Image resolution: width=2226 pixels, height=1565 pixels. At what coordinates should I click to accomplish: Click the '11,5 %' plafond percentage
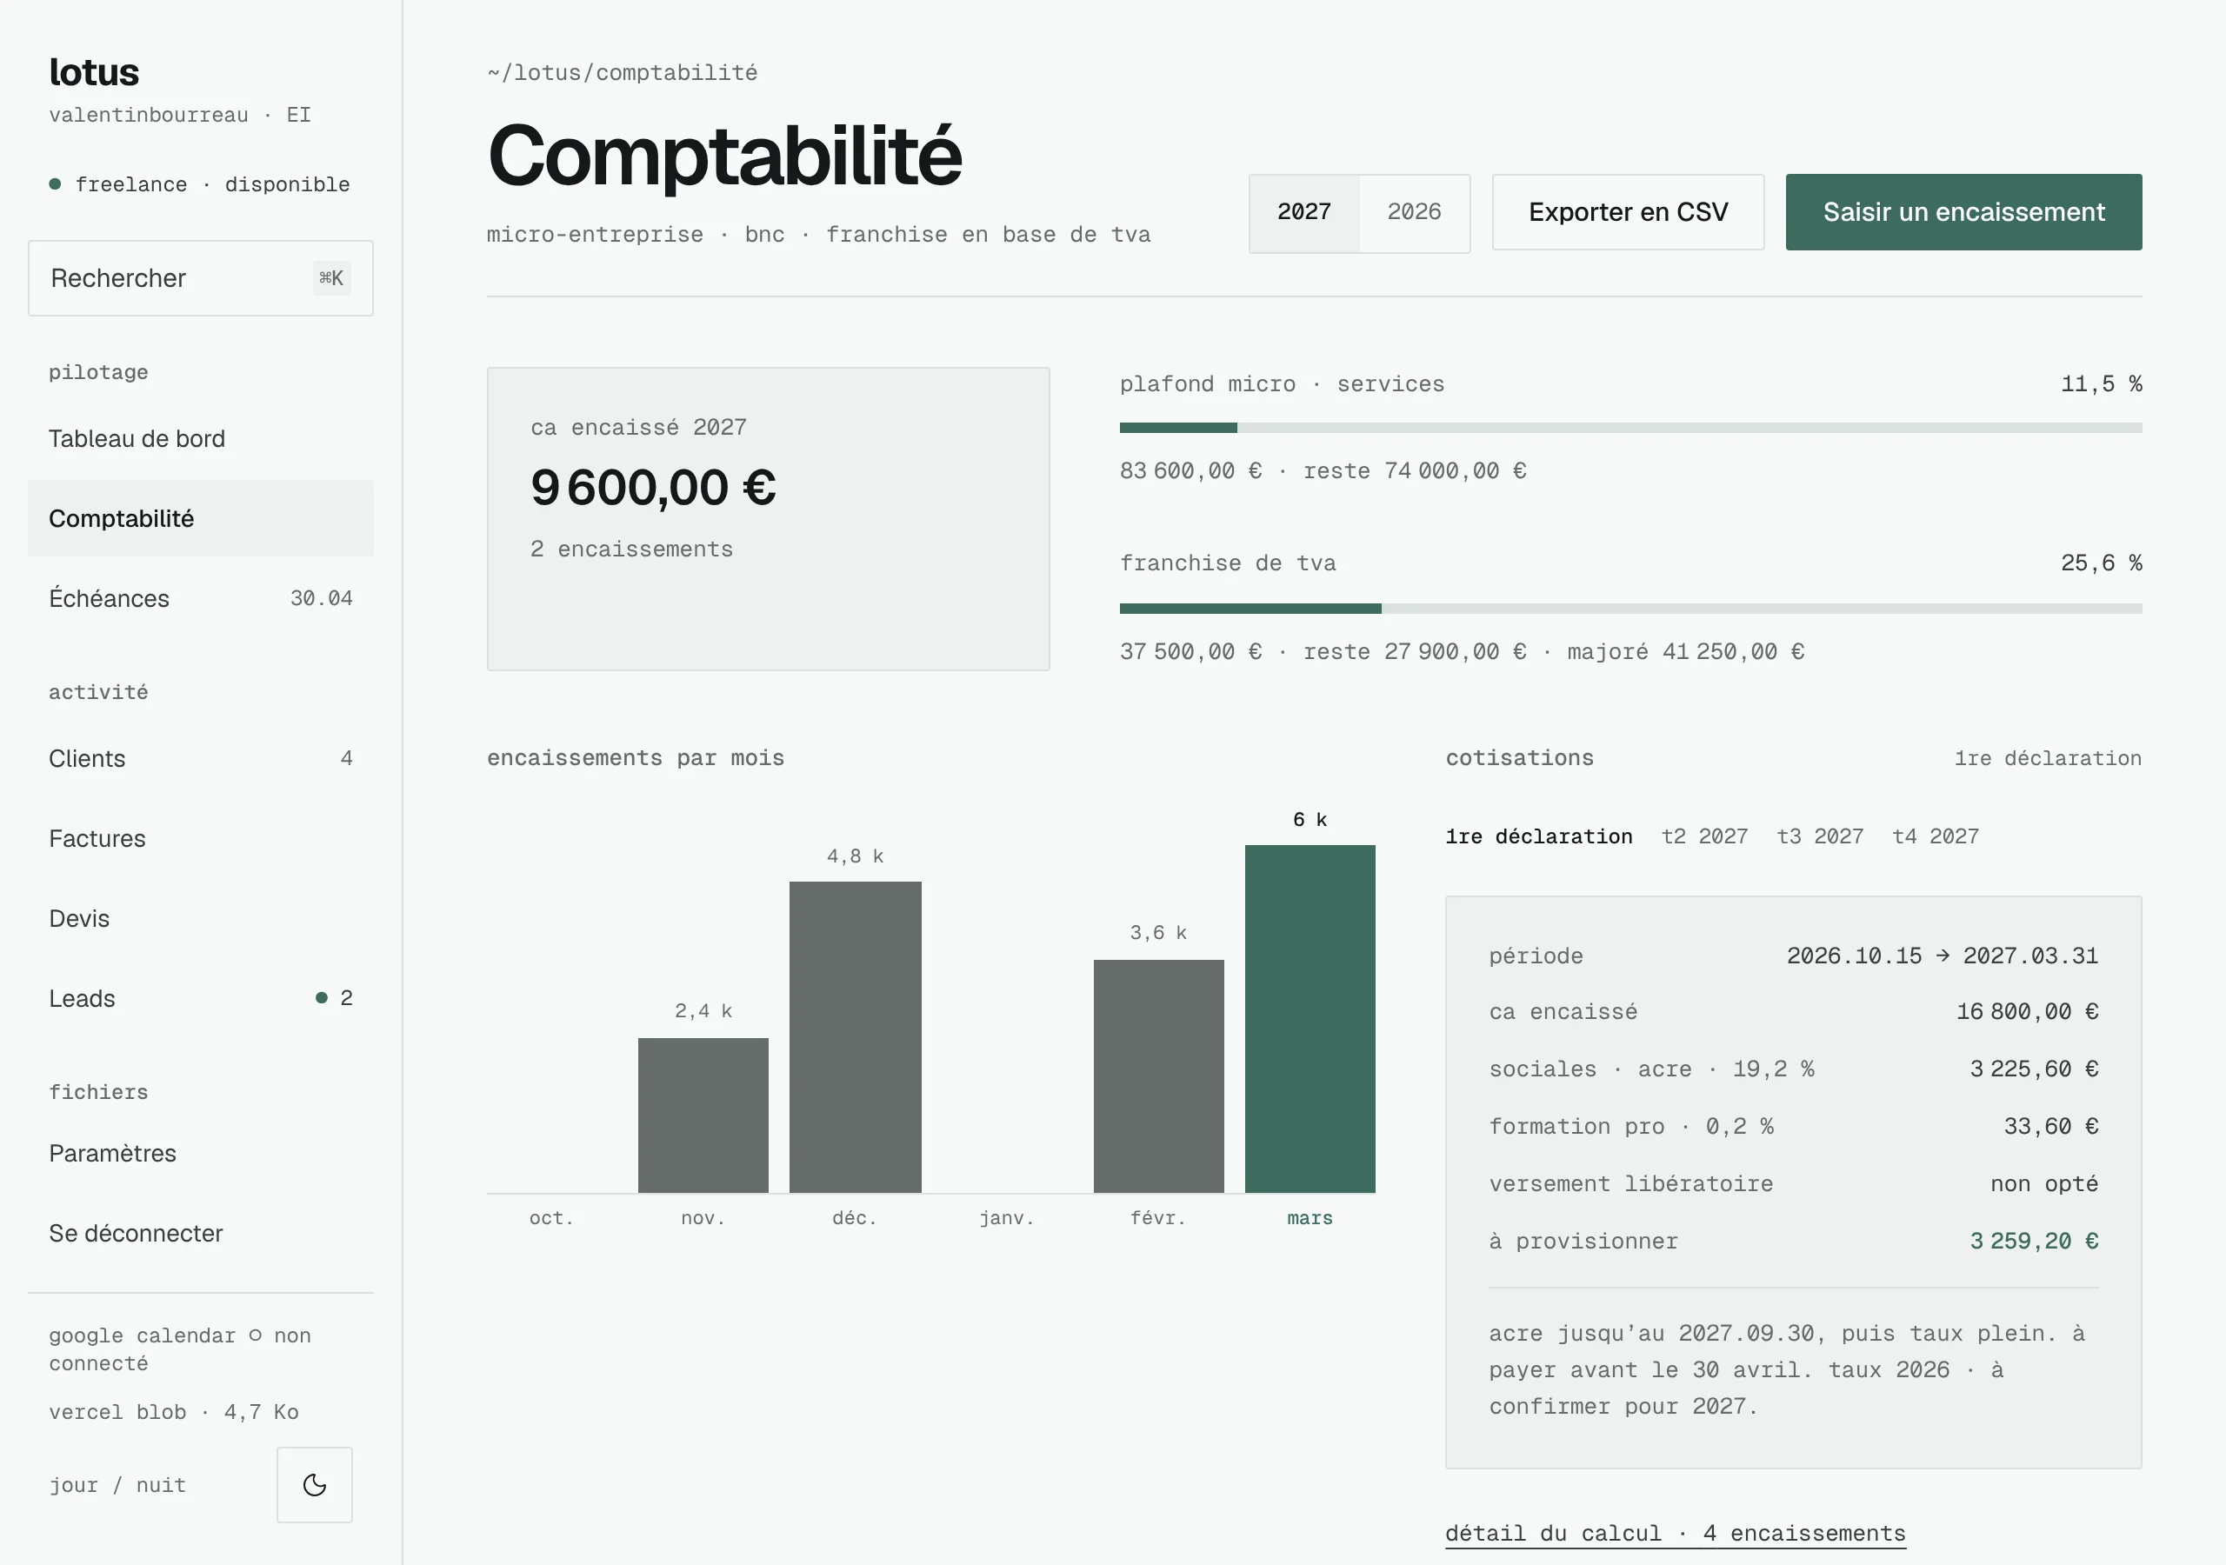coord(2101,384)
